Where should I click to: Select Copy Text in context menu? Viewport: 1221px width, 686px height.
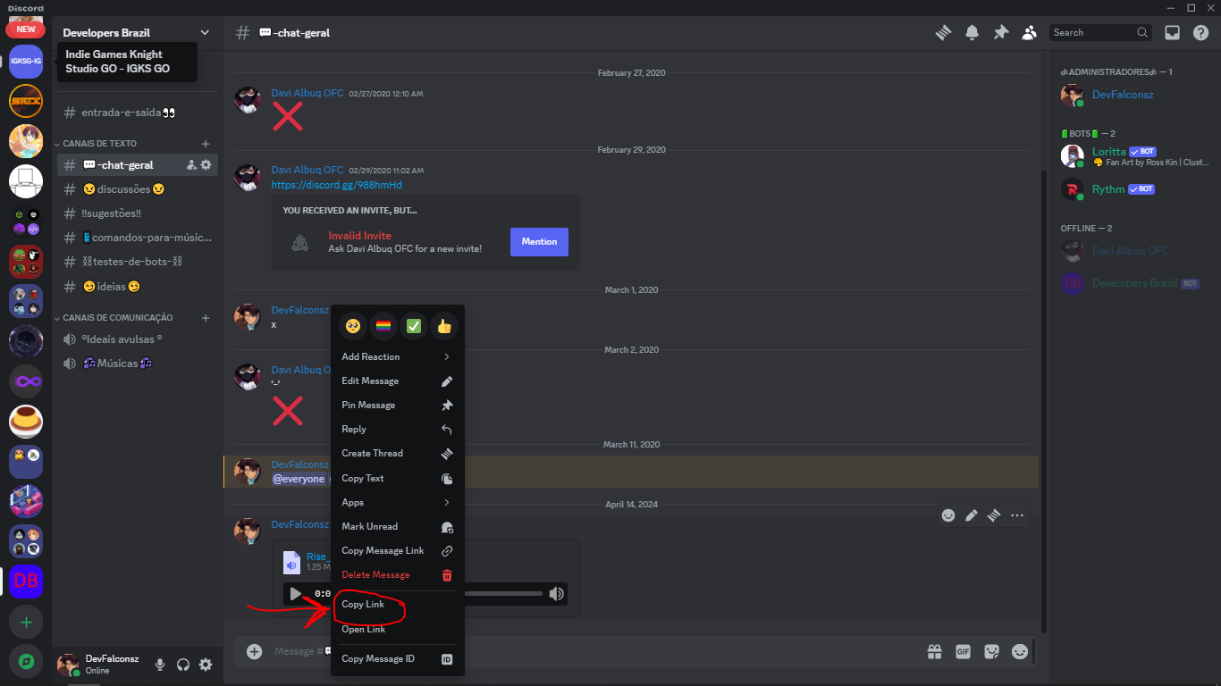[398, 478]
